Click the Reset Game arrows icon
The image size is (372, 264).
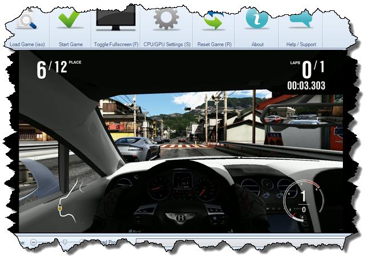point(213,20)
